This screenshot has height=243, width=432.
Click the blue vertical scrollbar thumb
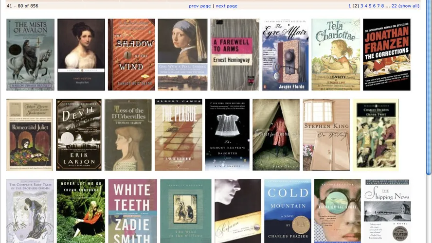[x=429, y=87]
